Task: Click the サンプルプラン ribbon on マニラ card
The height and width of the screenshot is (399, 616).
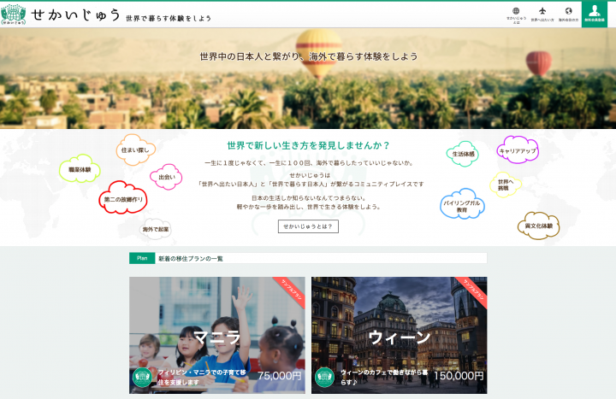Action: (x=291, y=290)
